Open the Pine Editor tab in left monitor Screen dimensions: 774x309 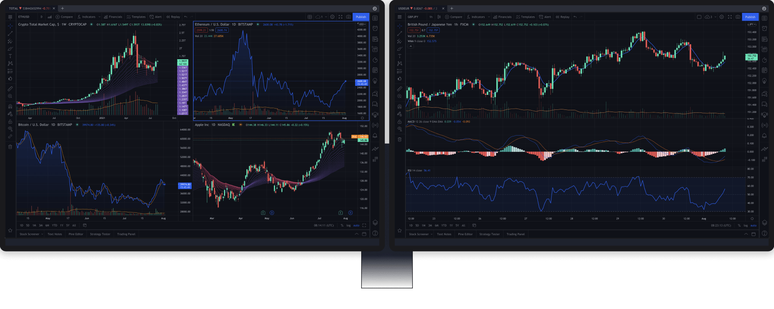pos(76,234)
